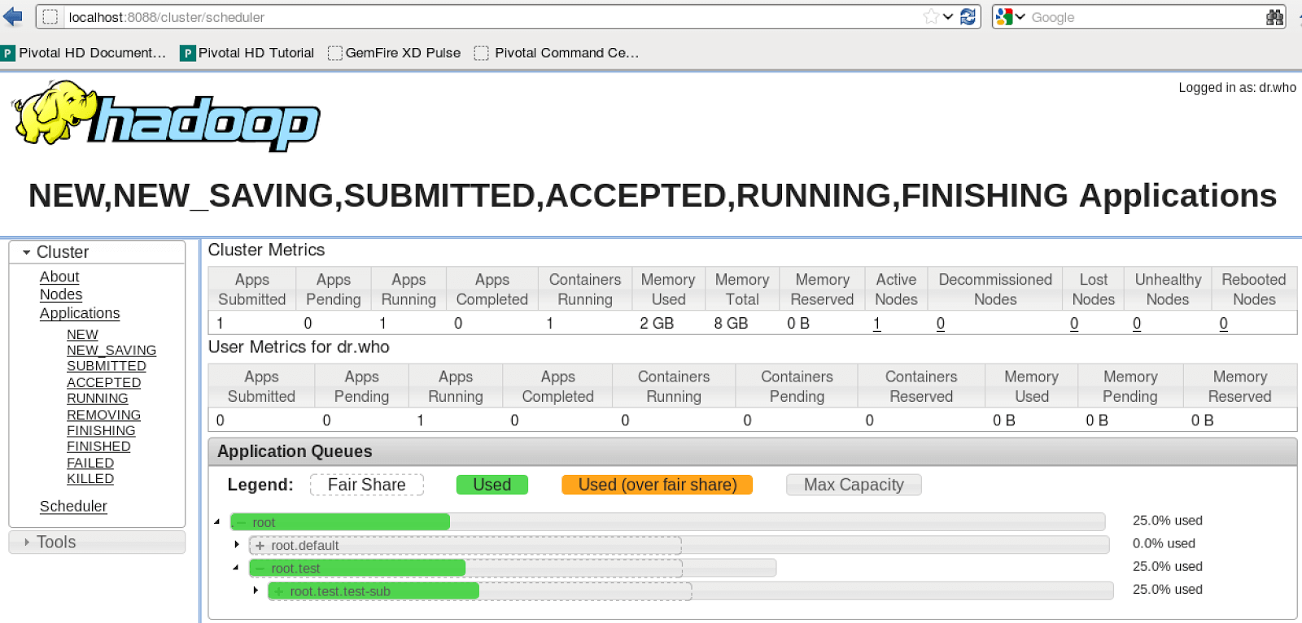Show RUNNING applications from the sidebar
This screenshot has width=1302, height=623.
coord(97,399)
